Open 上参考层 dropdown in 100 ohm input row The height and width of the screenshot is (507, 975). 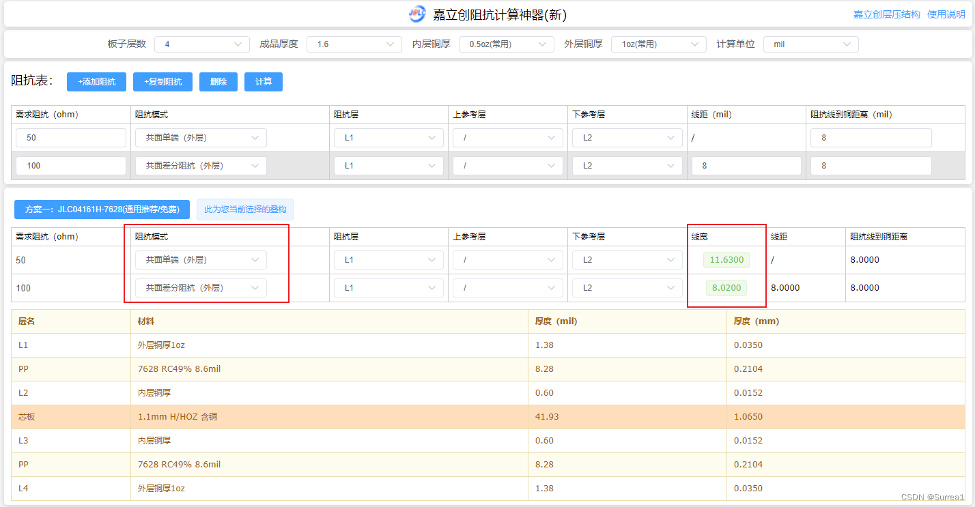tap(508, 166)
